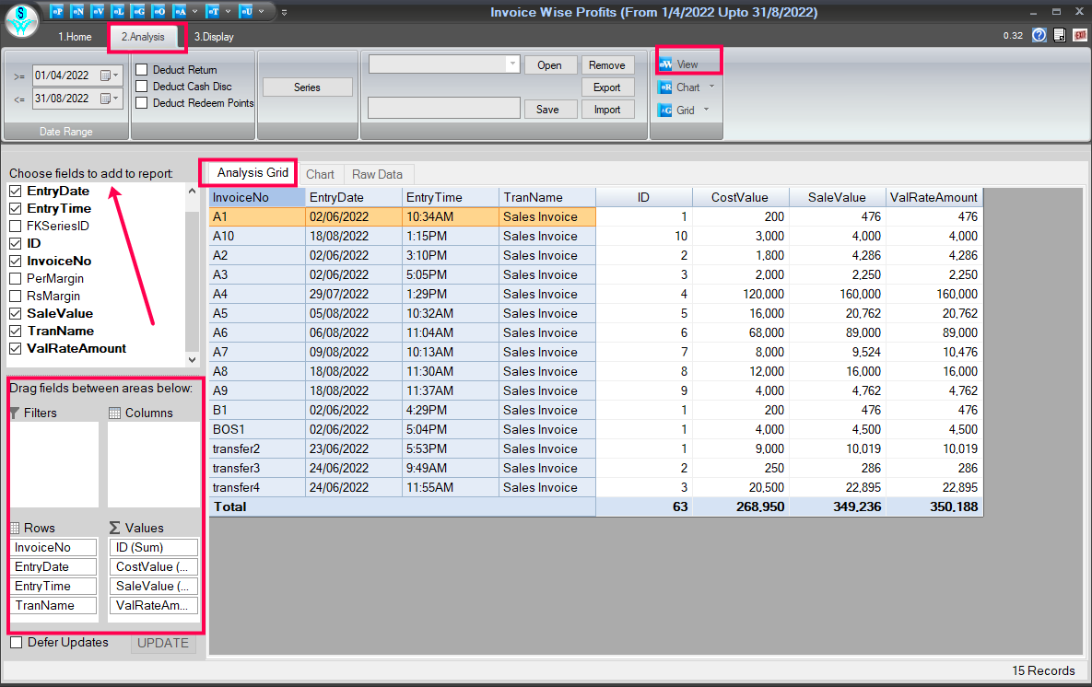The height and width of the screenshot is (687, 1092).
Task: Enable Deduct Cash Disc checkbox
Action: (141, 87)
